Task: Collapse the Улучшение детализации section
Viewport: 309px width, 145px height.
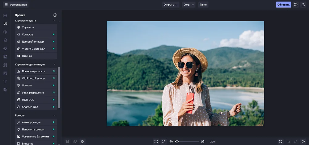Action: tap(55, 64)
